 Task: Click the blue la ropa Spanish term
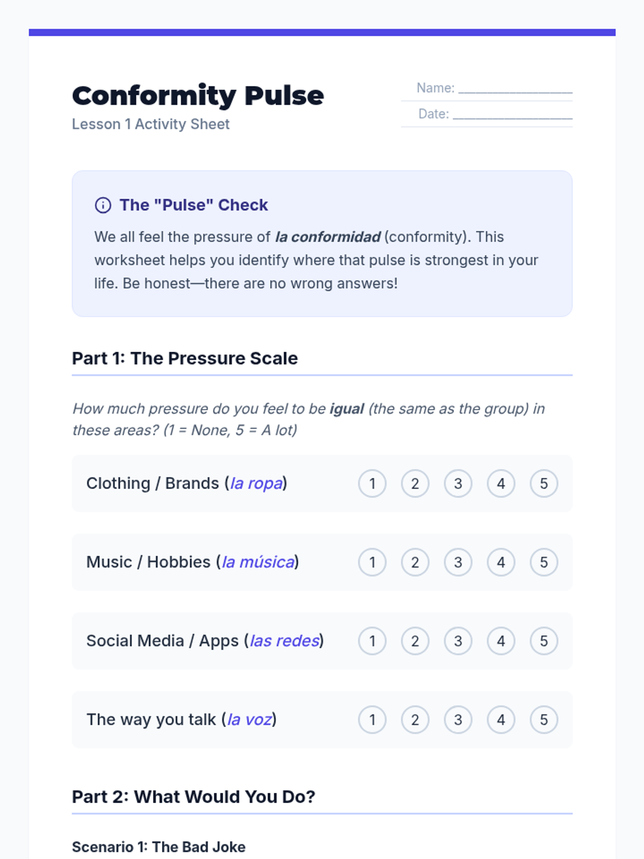[256, 483]
